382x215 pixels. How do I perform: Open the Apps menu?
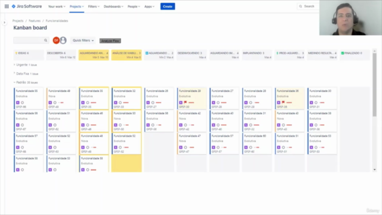tap(149, 7)
